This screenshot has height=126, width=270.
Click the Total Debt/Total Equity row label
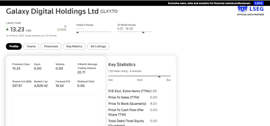[x=126, y=123]
